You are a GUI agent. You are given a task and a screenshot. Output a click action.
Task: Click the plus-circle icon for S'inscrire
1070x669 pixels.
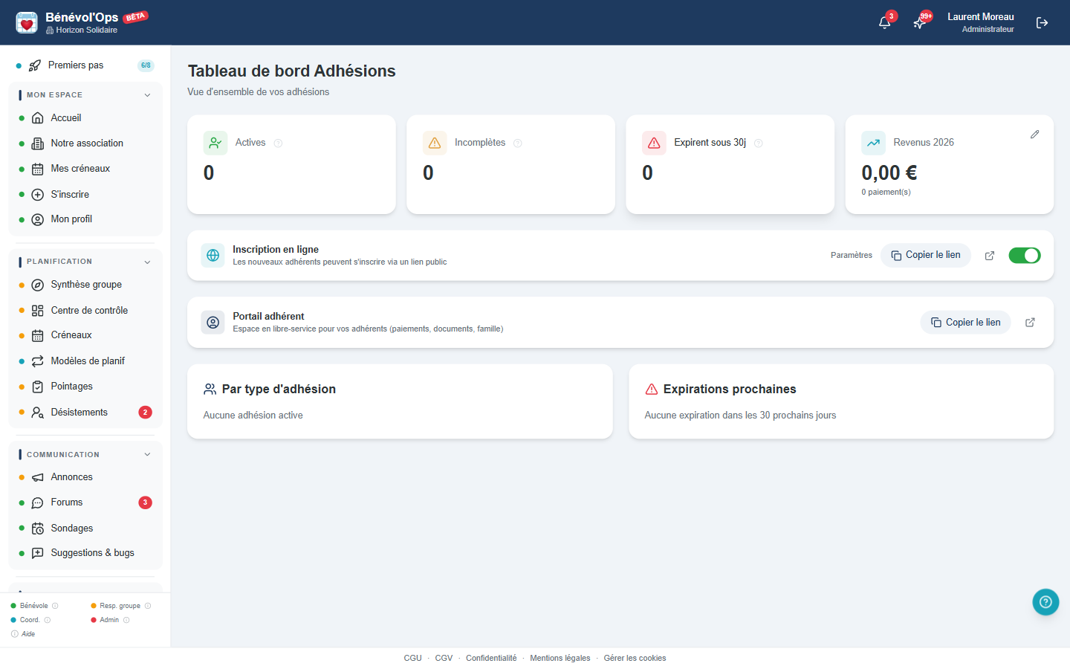tap(38, 194)
